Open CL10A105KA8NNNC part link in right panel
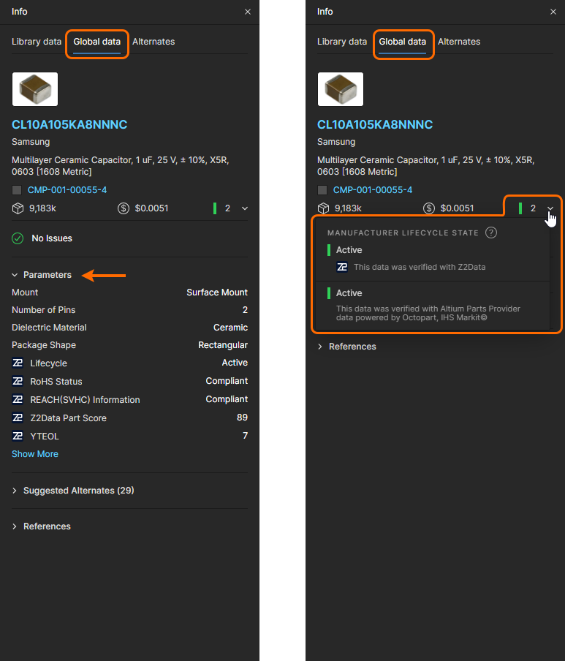 pos(375,125)
